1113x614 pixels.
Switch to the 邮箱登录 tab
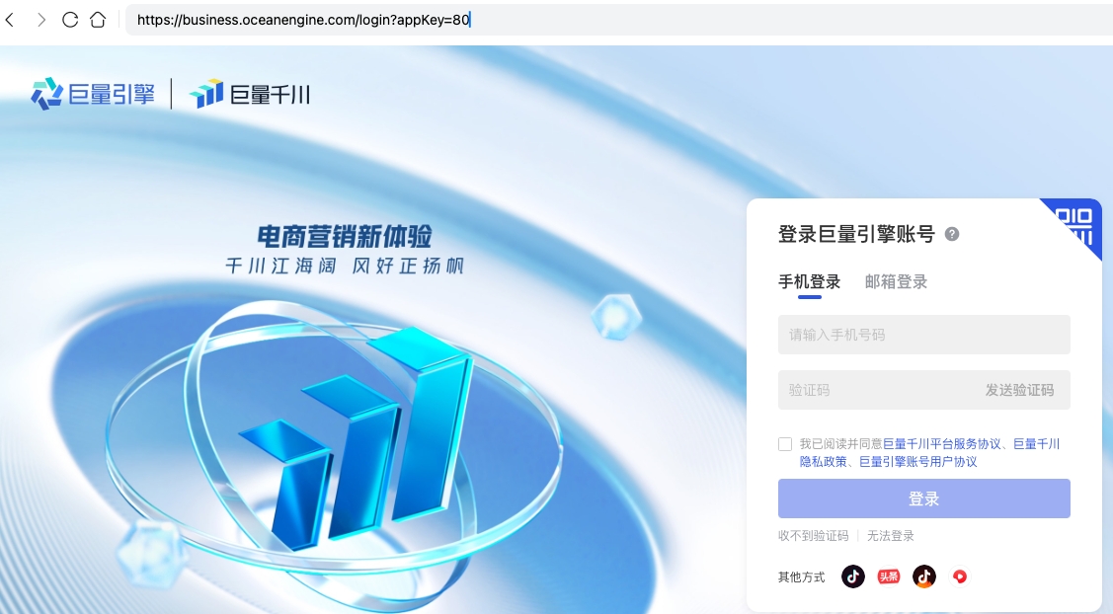896,282
